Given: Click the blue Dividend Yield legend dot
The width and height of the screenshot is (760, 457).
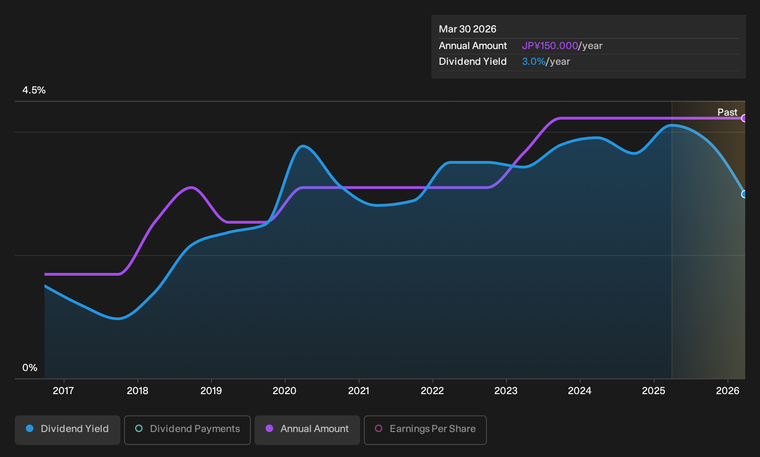Looking at the screenshot, I should [x=30, y=429].
